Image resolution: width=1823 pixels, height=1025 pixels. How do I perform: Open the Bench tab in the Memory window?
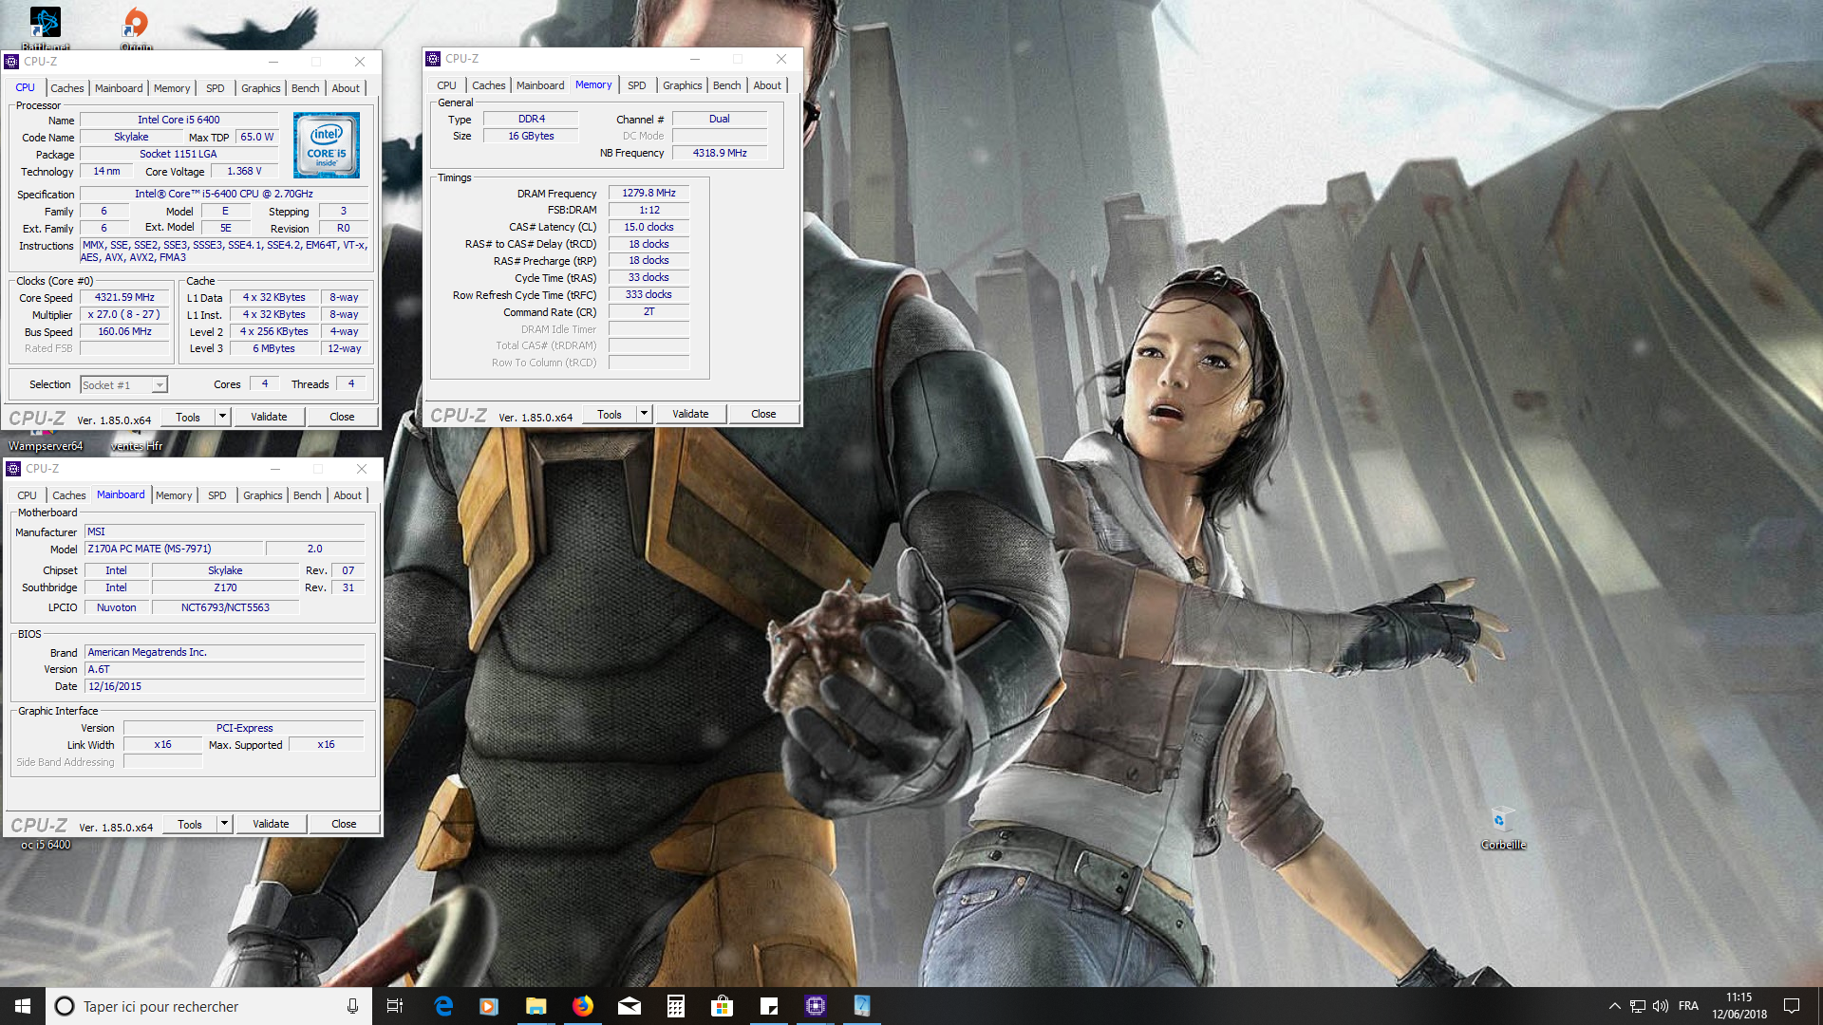tap(727, 85)
